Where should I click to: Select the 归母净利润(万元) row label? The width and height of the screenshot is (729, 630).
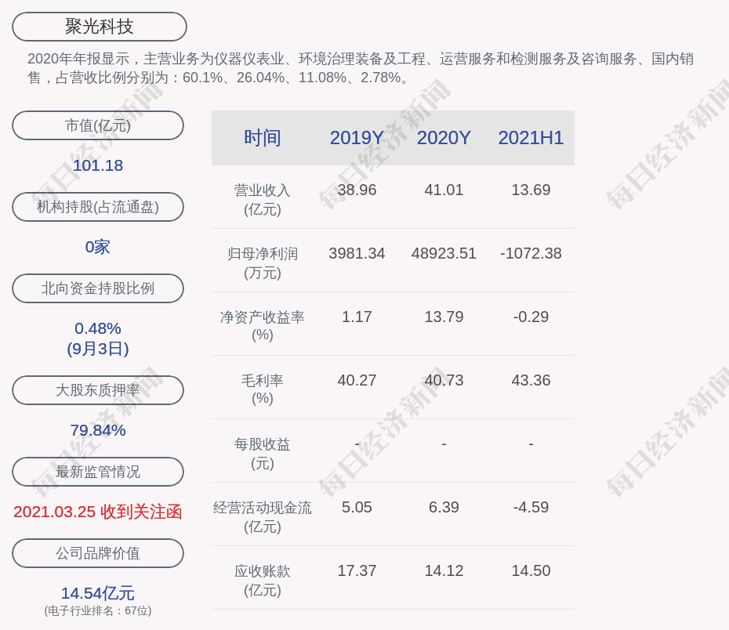[x=263, y=263]
